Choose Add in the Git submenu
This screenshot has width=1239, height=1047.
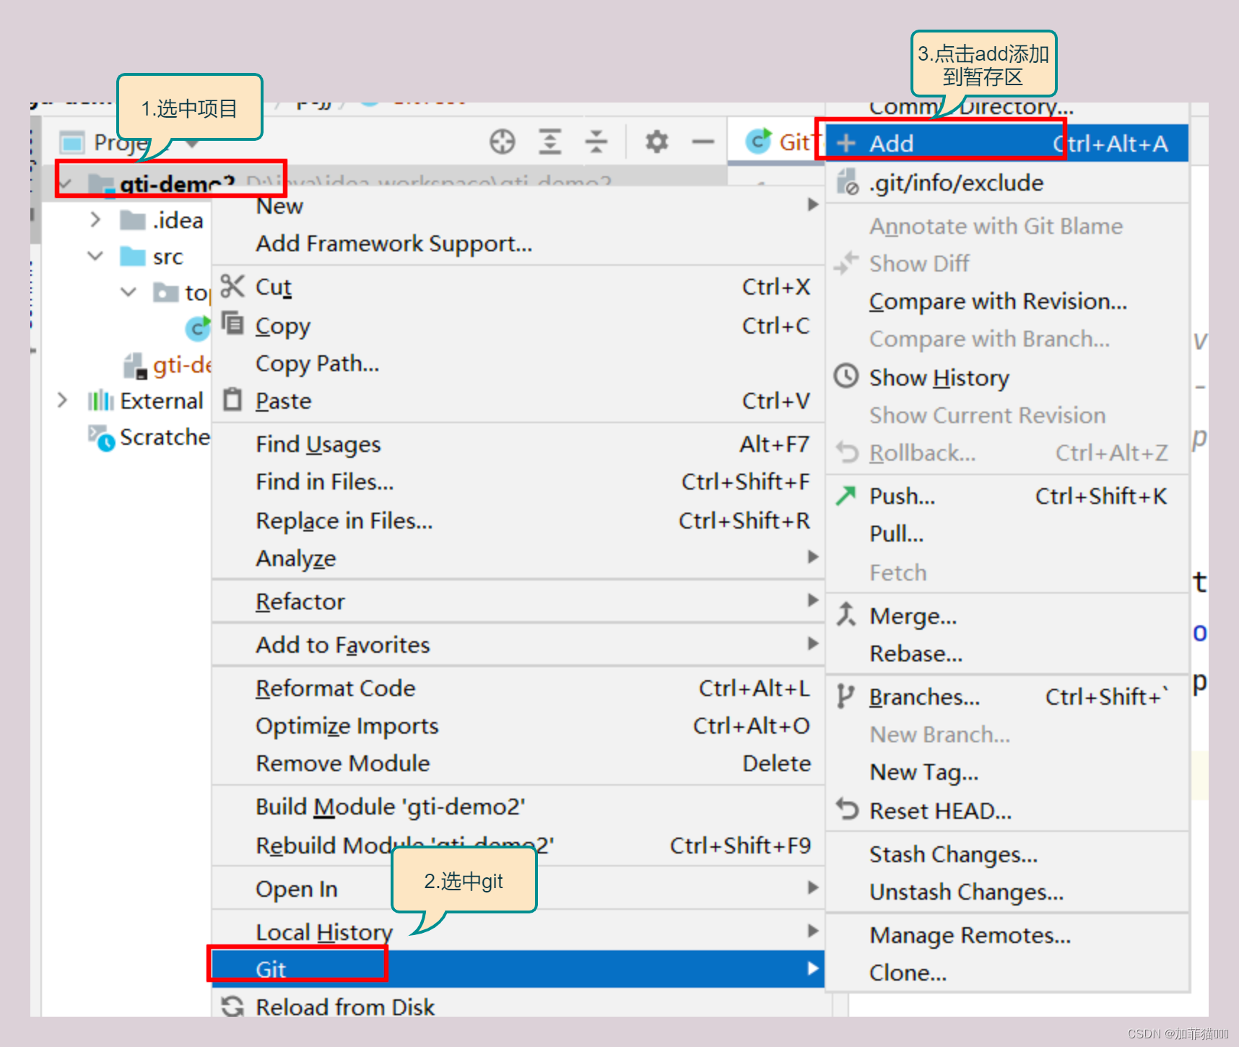pos(1007,143)
